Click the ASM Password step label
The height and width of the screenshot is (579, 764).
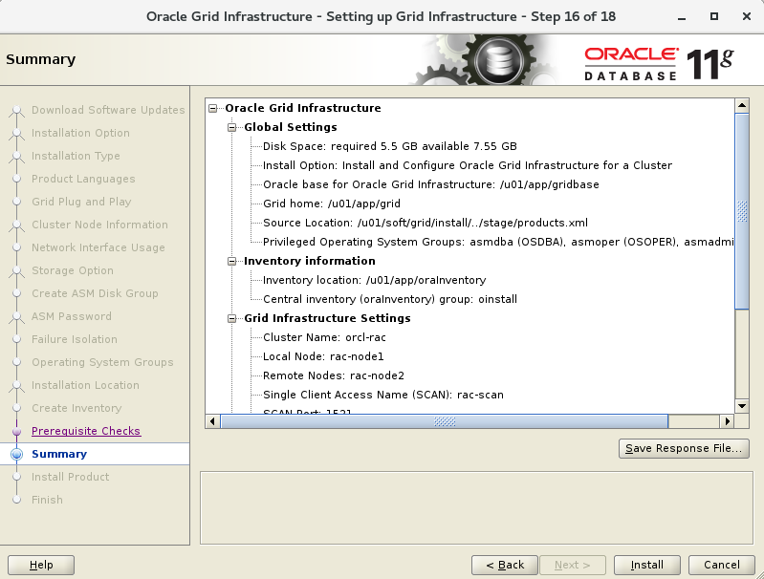click(x=71, y=316)
